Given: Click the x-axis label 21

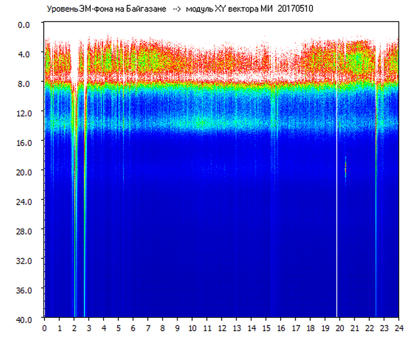Looking at the screenshot, I should coord(354,328).
